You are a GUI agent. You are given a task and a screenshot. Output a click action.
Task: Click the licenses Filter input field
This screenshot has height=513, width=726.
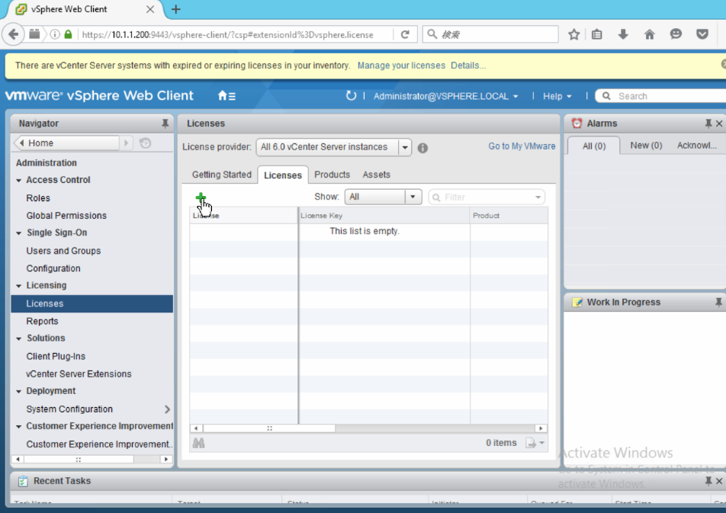click(487, 197)
